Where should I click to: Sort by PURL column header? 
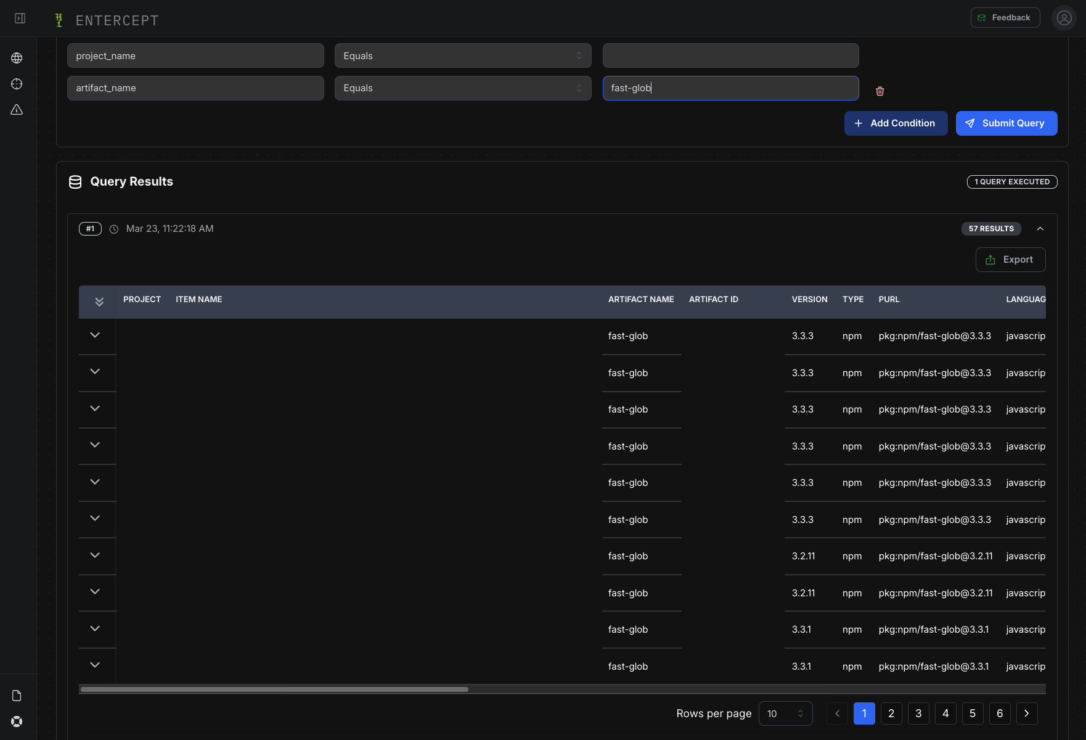889,300
